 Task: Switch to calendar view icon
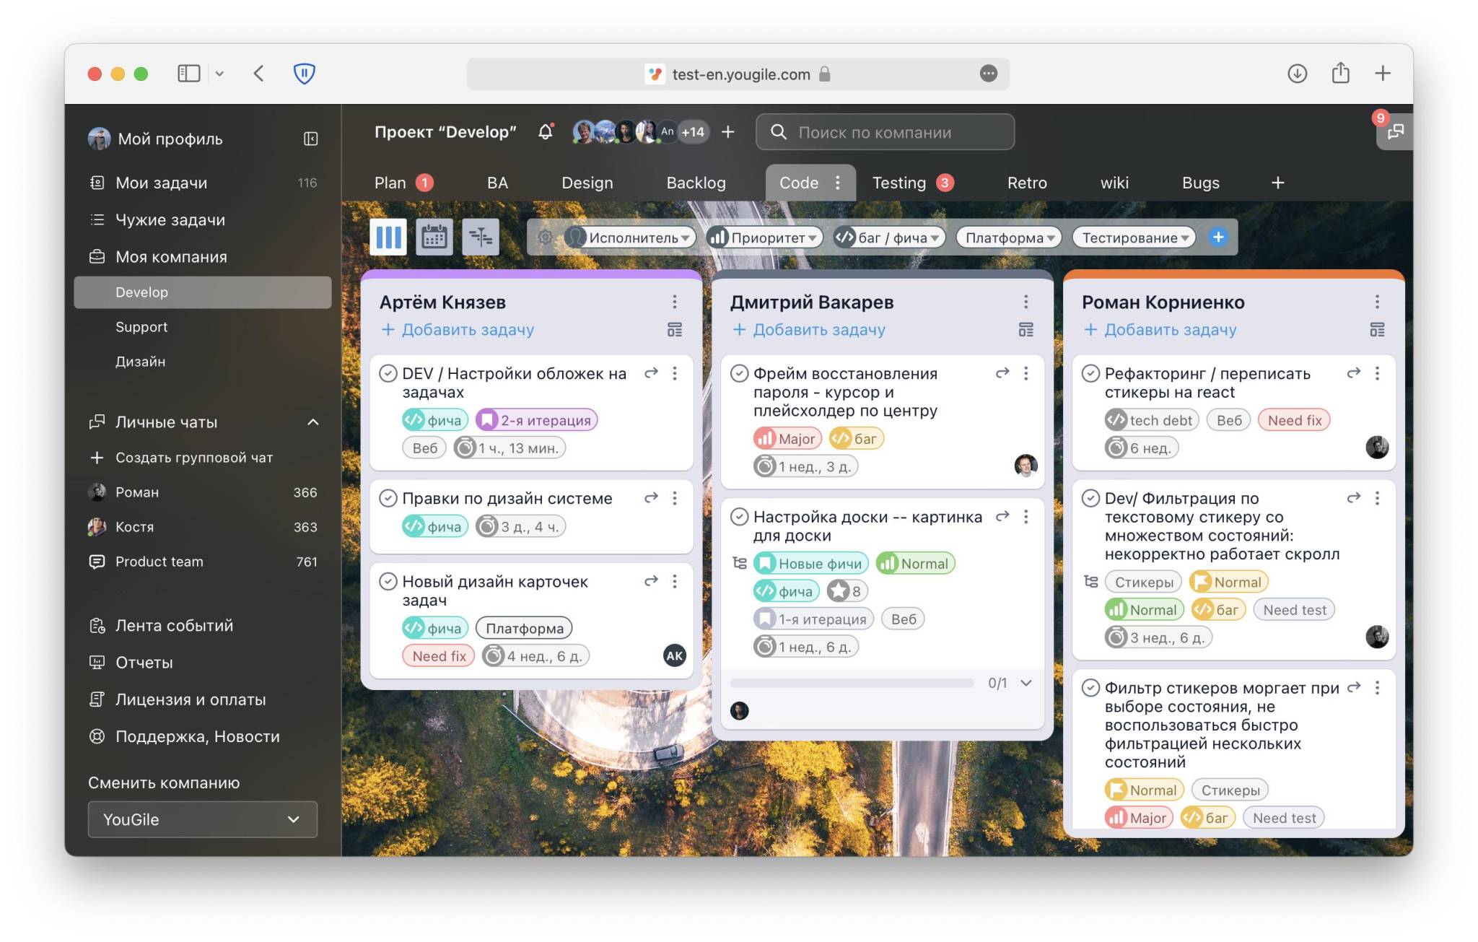pyautogui.click(x=434, y=237)
